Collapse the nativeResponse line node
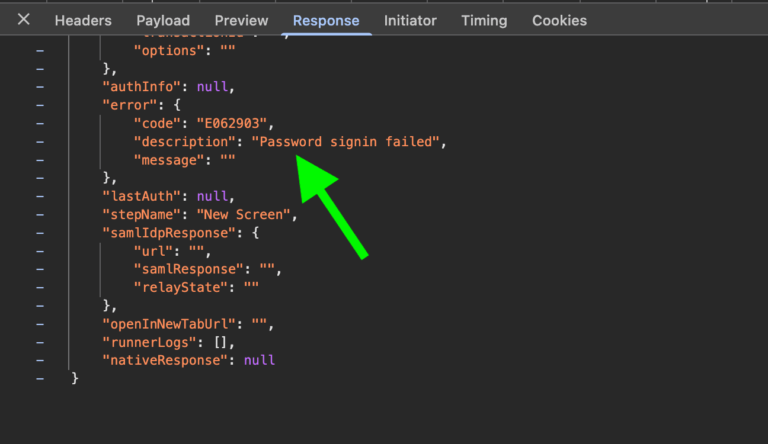The image size is (768, 444). click(40, 360)
